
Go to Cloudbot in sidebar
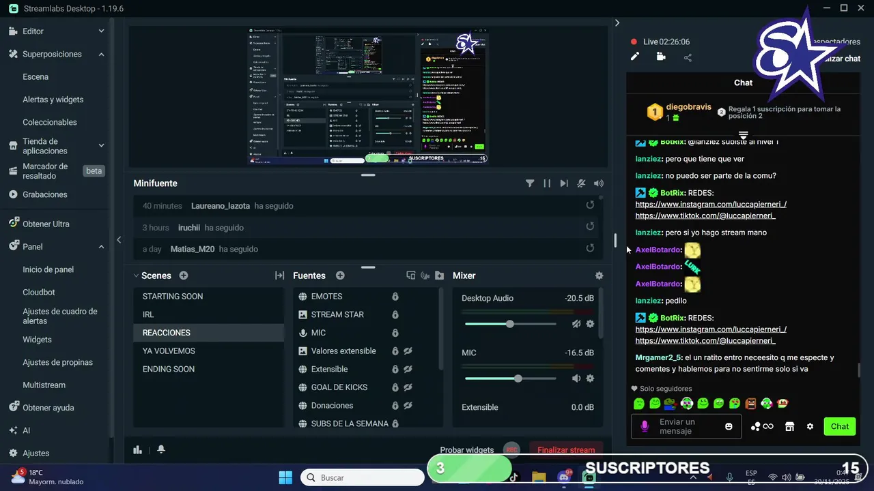[39, 292]
